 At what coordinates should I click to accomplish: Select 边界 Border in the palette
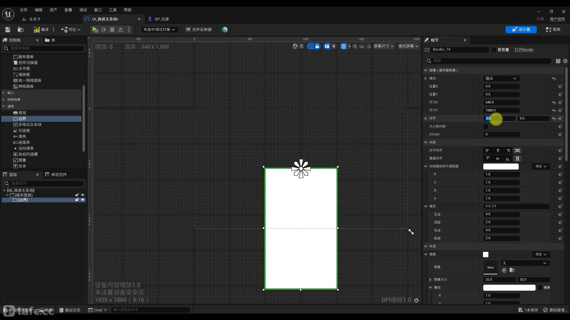coord(42,119)
